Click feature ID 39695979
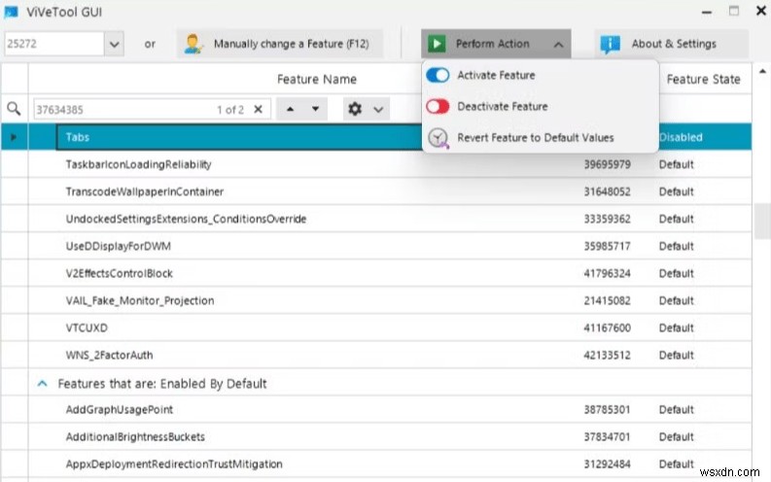771x482 pixels. (x=607, y=164)
